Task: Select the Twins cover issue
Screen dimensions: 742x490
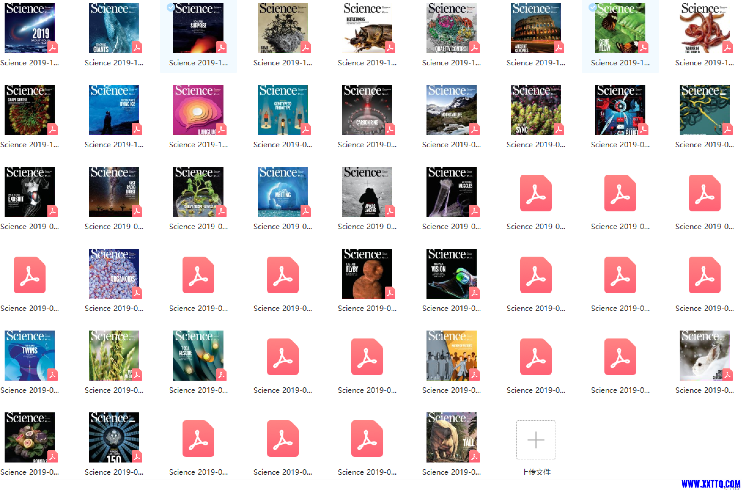Action: 30,356
